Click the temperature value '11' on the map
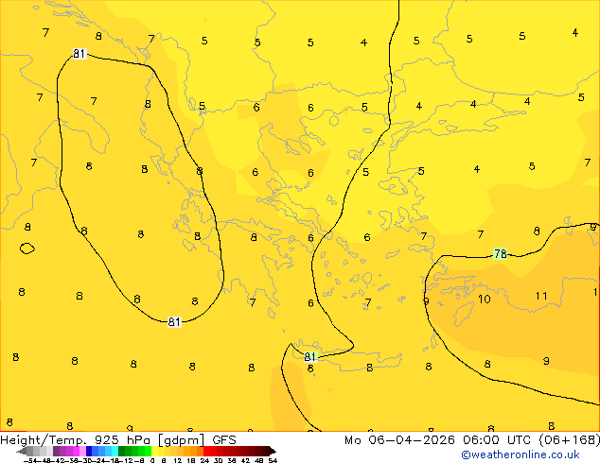600x463 pixels. (x=541, y=296)
